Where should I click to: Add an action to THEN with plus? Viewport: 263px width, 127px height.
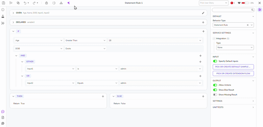[103, 96]
